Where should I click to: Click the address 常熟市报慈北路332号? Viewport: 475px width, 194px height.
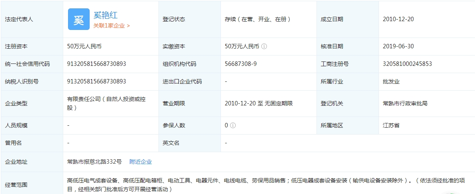click(94, 162)
